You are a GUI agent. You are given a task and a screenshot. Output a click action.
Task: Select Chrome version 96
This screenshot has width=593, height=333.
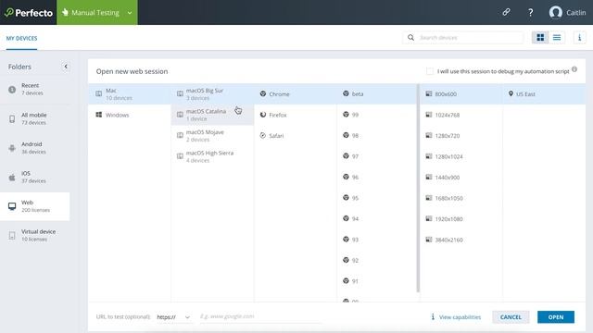point(376,177)
